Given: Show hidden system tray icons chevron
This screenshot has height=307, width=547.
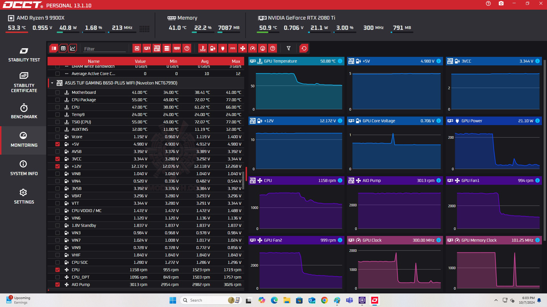Looking at the screenshot, I should point(496,300).
